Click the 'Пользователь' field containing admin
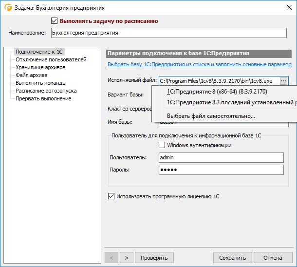This screenshot has width=297, height=267. click(221, 157)
